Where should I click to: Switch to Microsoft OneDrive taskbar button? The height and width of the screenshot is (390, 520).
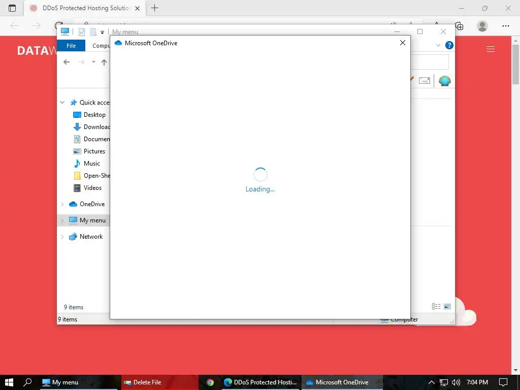(x=342, y=382)
